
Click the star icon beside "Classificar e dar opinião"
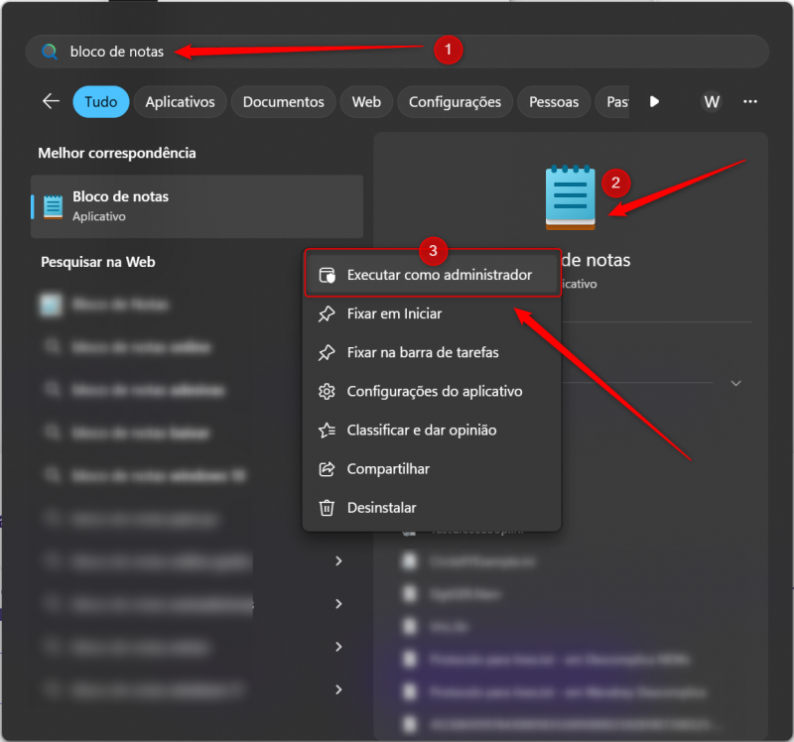[x=326, y=430]
